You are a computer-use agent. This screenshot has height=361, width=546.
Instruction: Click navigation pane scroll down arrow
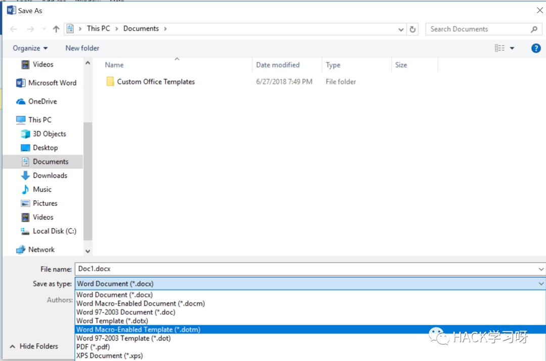[x=88, y=251]
